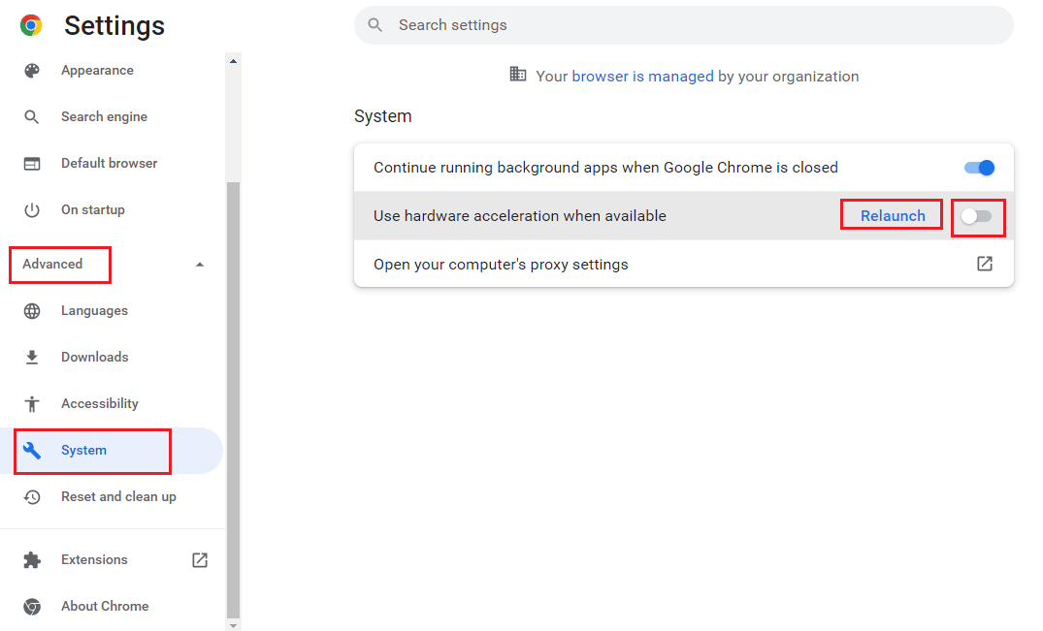Click the Languages globe icon
This screenshot has width=1043, height=631.
(32, 311)
